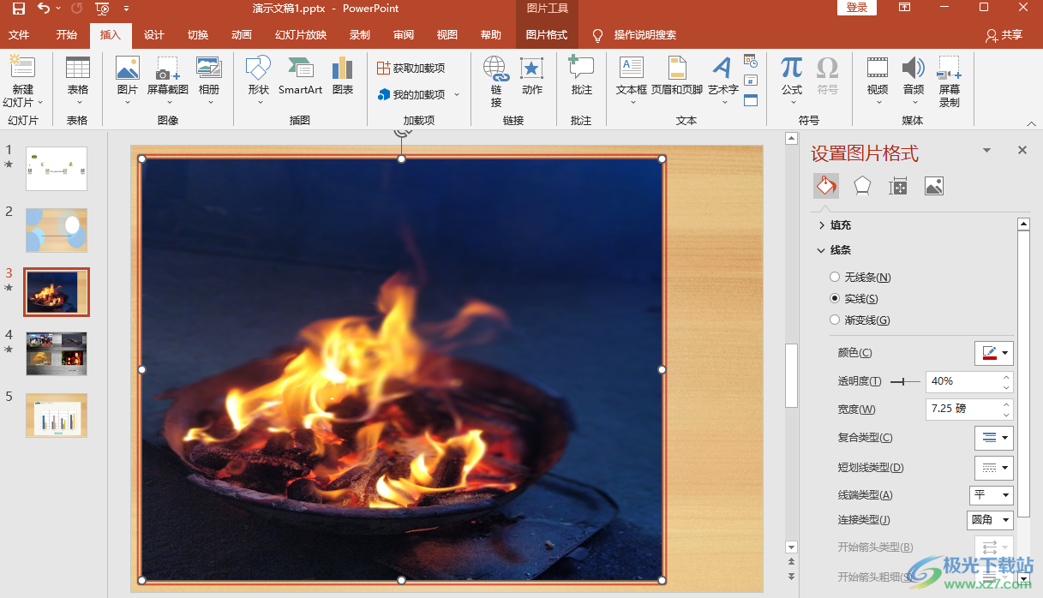Decrease 透明度 transparency with down arrow
The width and height of the screenshot is (1043, 598).
click(1007, 386)
